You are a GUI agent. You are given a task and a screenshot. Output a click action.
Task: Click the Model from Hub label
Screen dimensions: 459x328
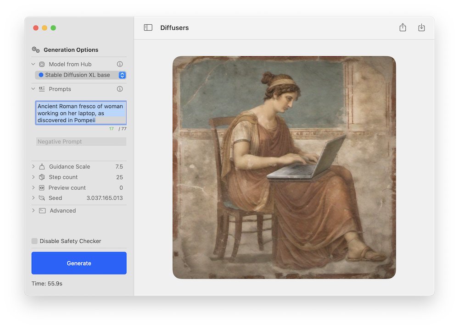(x=70, y=64)
